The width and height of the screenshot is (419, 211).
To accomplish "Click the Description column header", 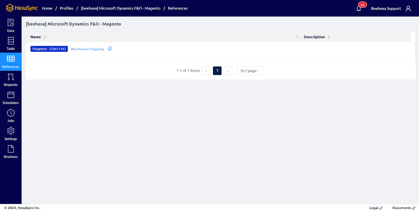I will tap(314, 37).
